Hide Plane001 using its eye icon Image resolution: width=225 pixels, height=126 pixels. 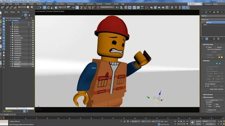click(x=11, y=64)
